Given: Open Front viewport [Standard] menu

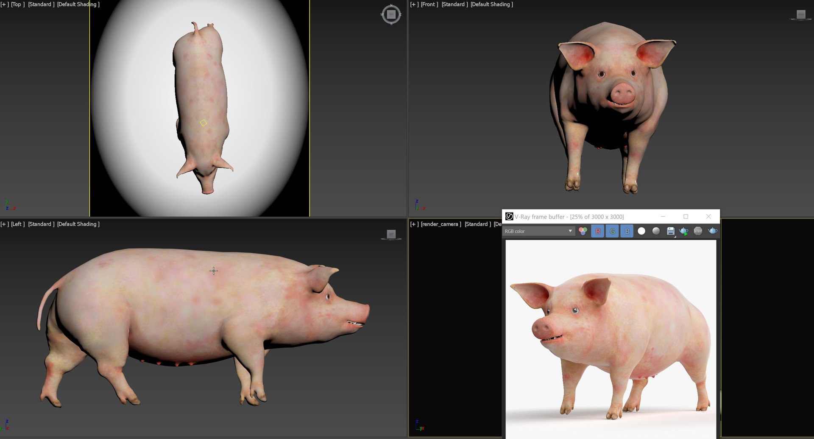Looking at the screenshot, I should point(454,4).
